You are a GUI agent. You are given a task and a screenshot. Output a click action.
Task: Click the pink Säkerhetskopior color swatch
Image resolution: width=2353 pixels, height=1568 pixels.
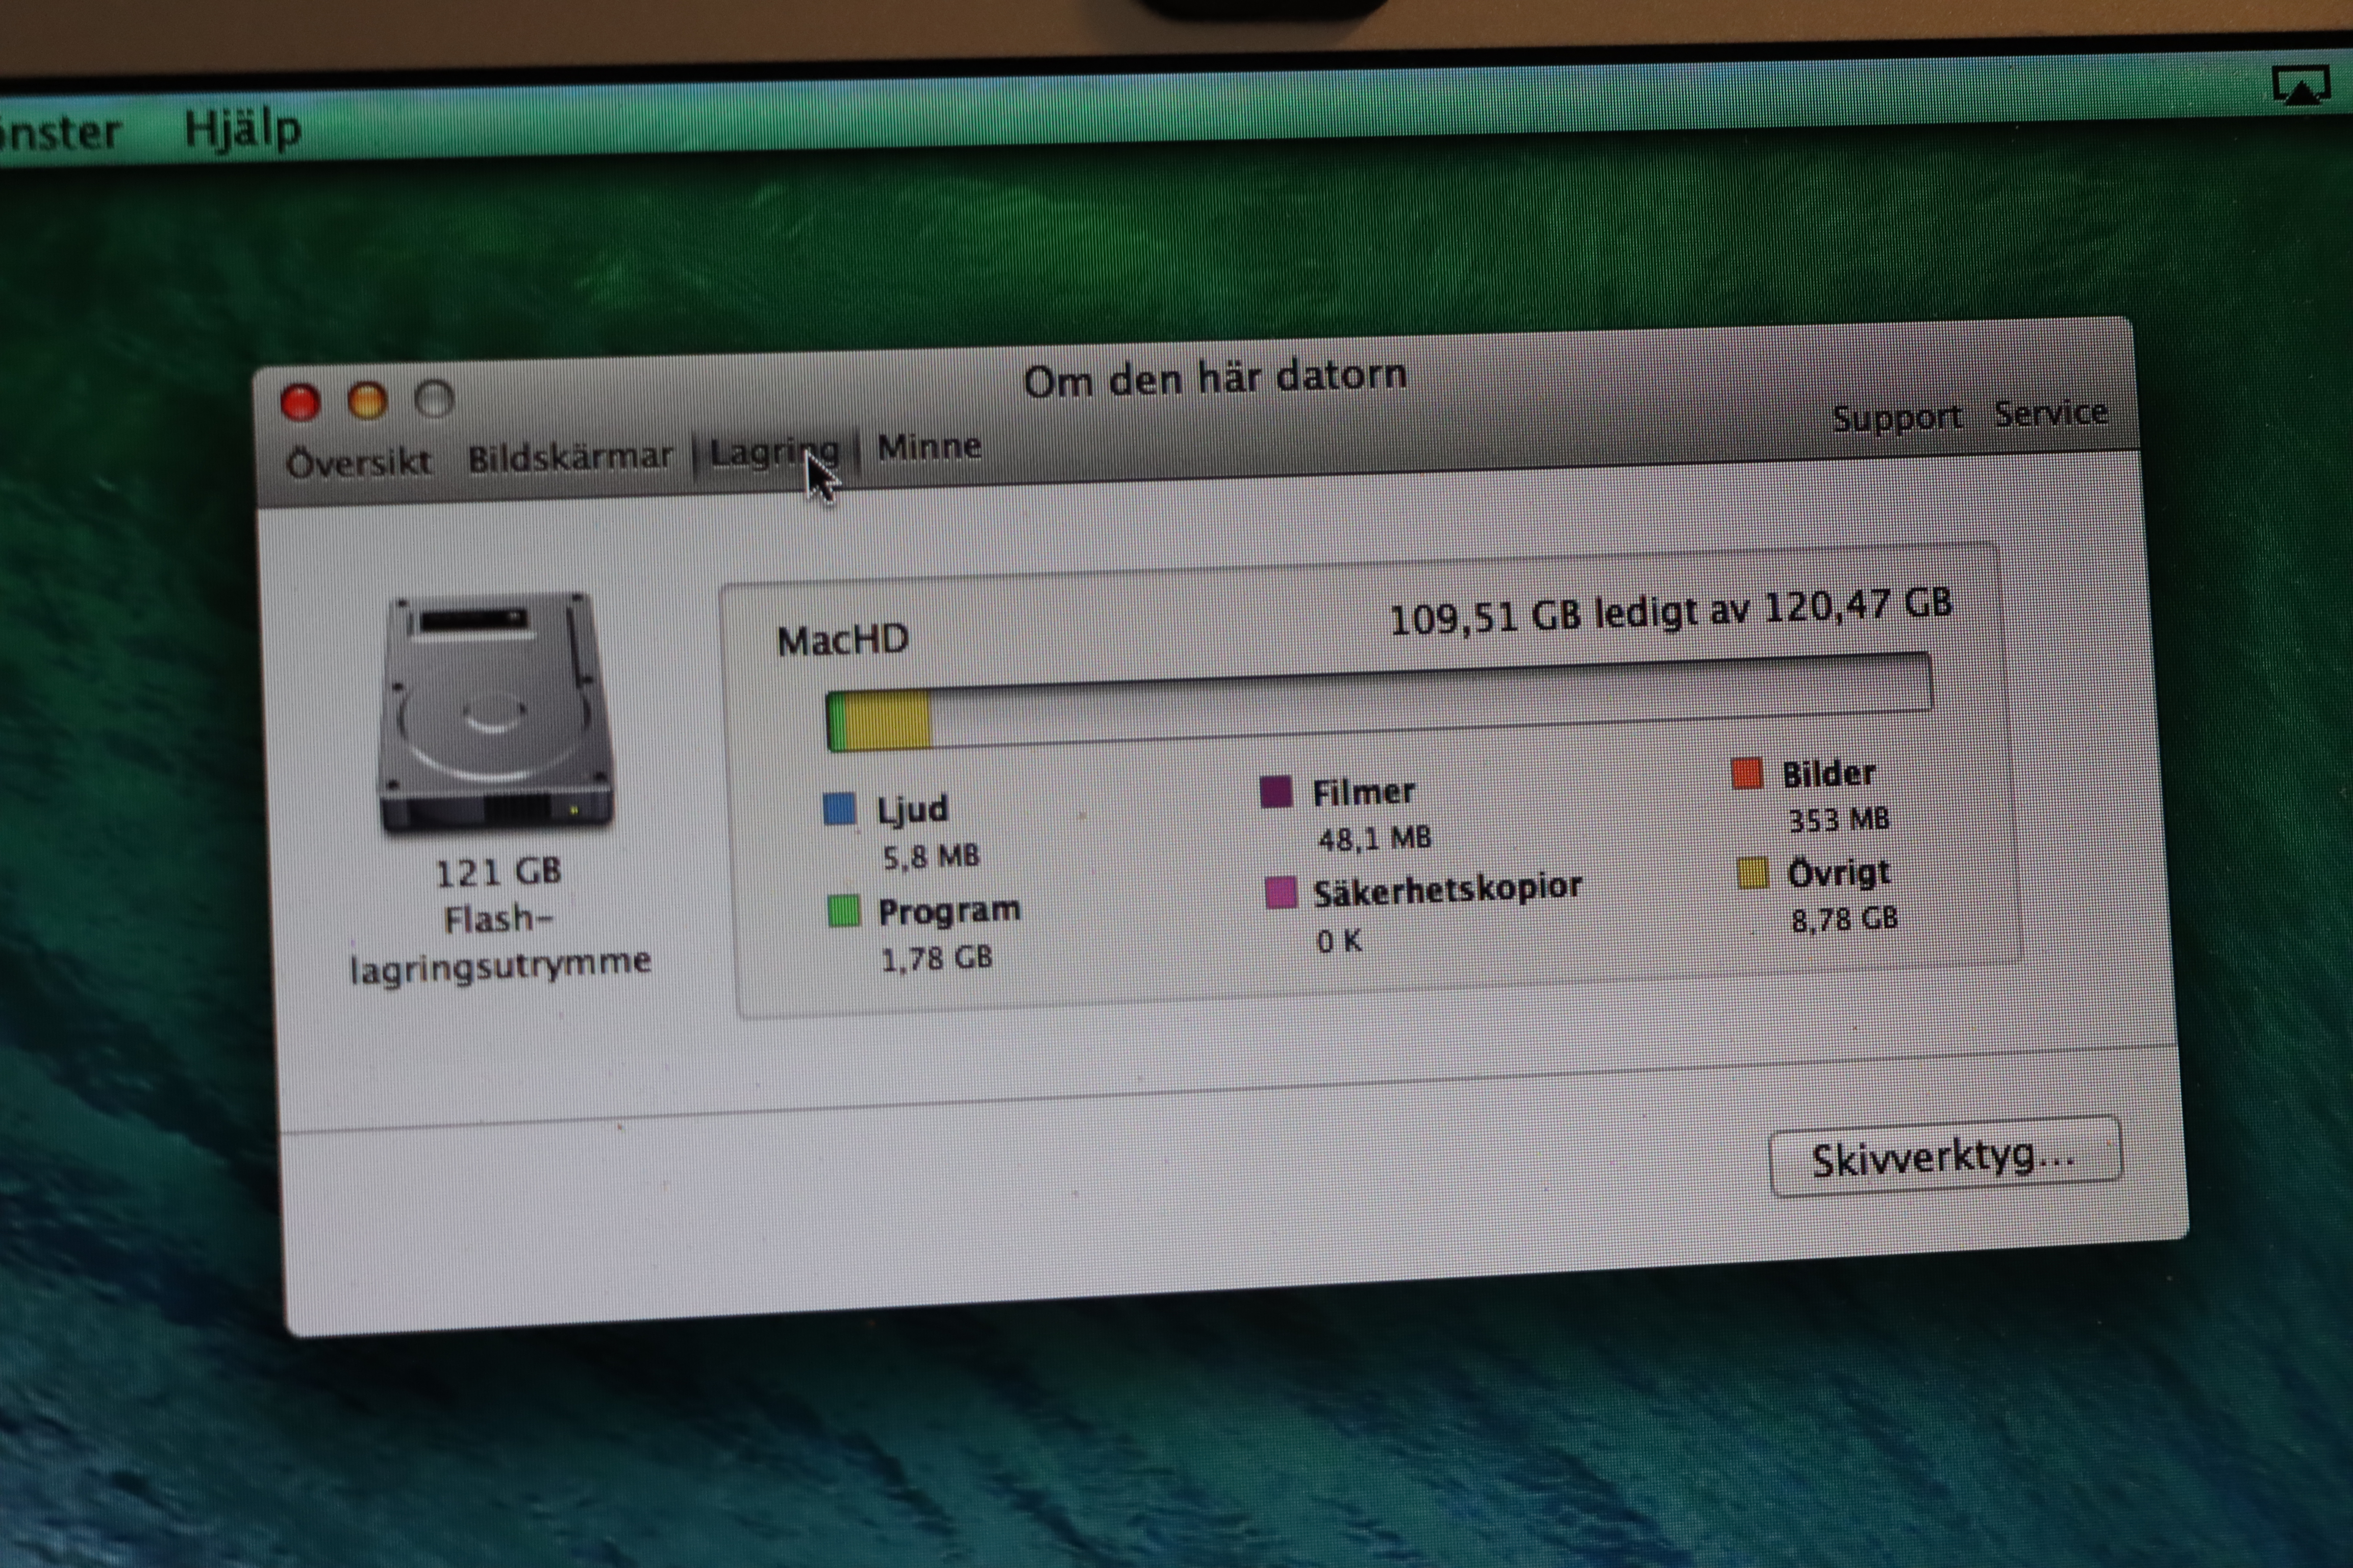point(1280,892)
